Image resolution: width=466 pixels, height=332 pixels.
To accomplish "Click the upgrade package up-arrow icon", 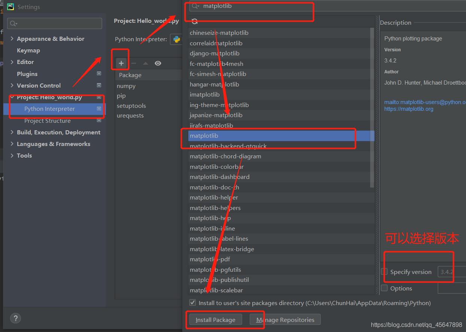I will 146,63.
